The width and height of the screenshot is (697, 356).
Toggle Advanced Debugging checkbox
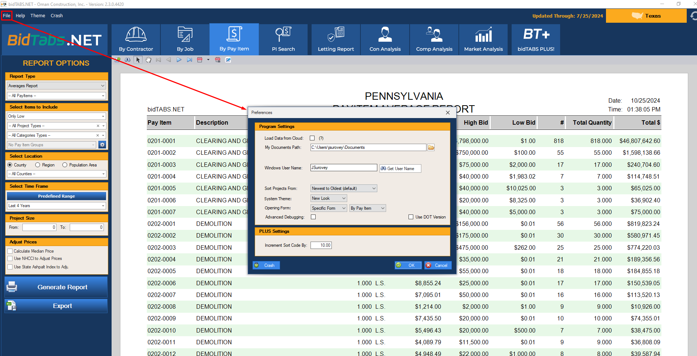point(313,217)
